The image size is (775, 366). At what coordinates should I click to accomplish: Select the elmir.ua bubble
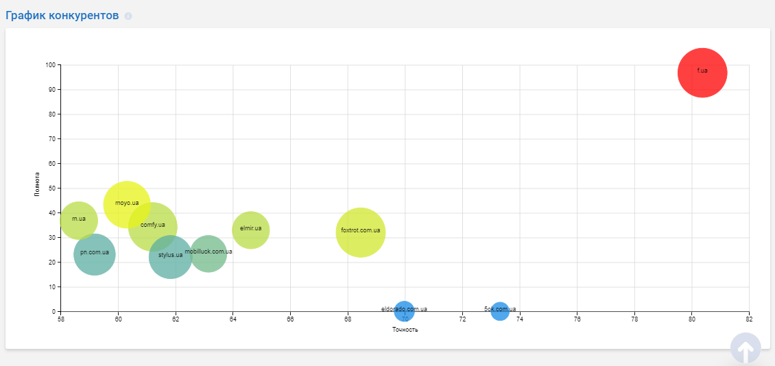pos(250,230)
